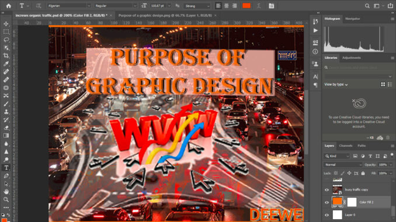Open the search magnifier in options bar
This screenshot has width=396, height=222.
point(367,6)
